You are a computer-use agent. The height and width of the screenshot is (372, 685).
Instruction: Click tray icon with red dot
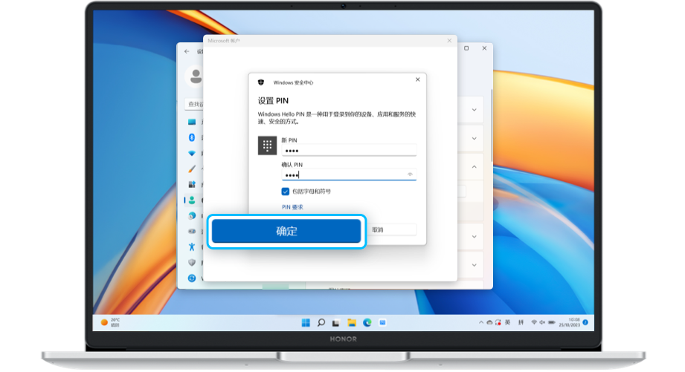point(498,323)
